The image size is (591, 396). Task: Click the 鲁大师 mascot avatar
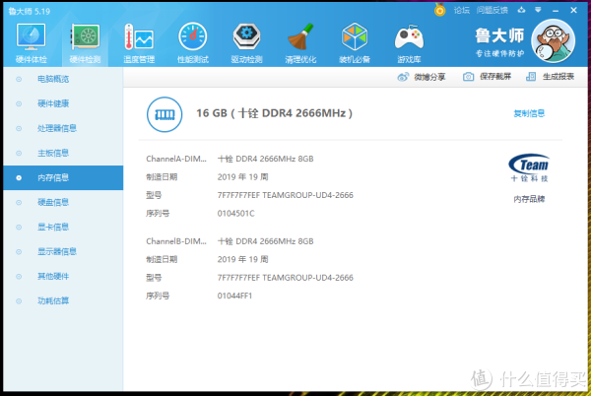tap(553, 40)
